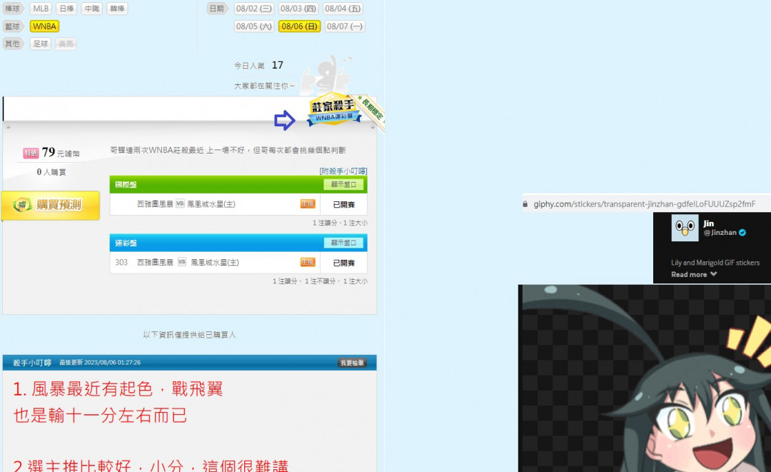Click the Lily and Marigold GIF stickers text
This screenshot has width=771, height=472.
715,263
